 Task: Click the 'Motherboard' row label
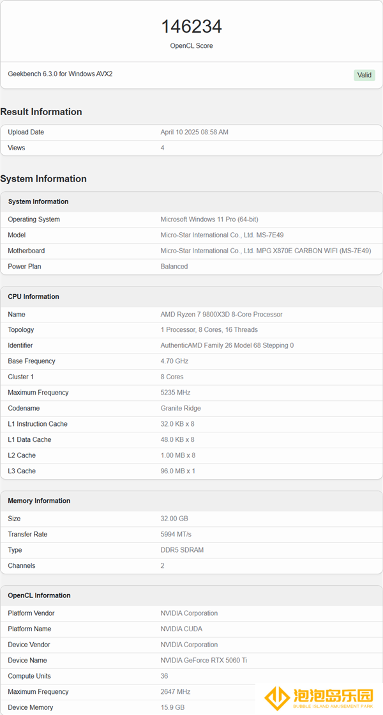click(x=26, y=251)
